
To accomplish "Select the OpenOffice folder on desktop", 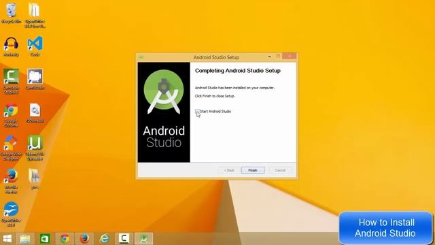I will pyautogui.click(x=35, y=15).
